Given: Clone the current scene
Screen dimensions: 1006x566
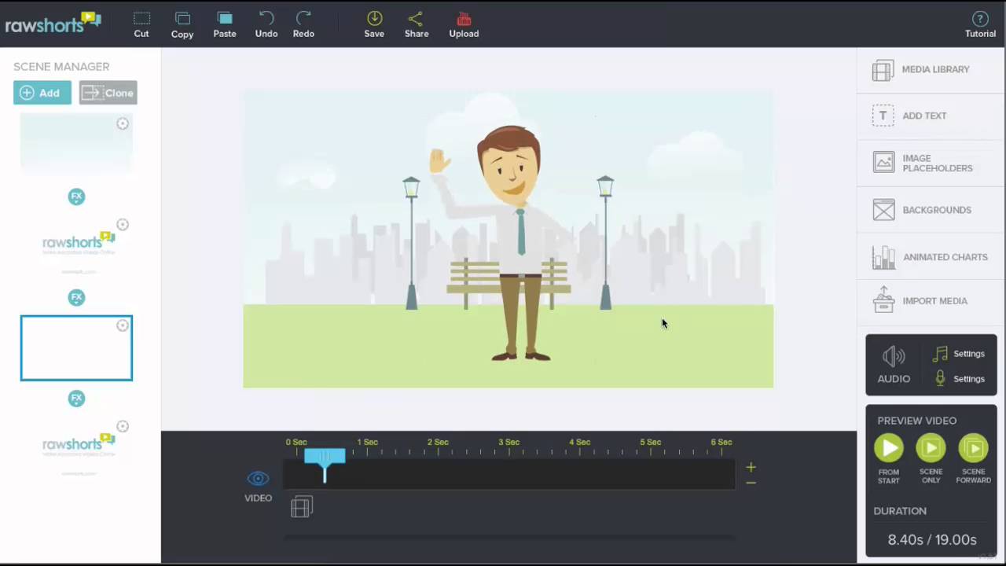Looking at the screenshot, I should (108, 93).
